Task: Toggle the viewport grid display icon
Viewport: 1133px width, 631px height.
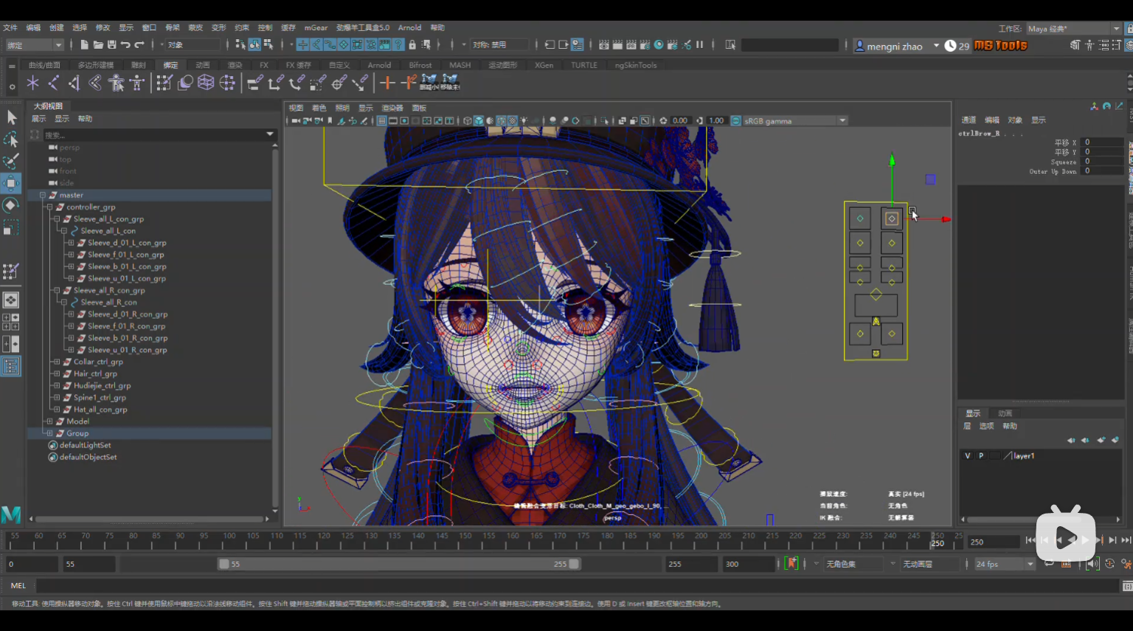Action: (382, 121)
